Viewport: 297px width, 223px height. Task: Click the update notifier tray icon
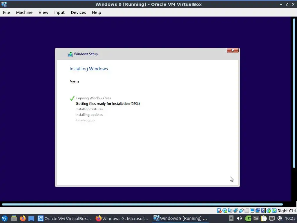click(280, 218)
